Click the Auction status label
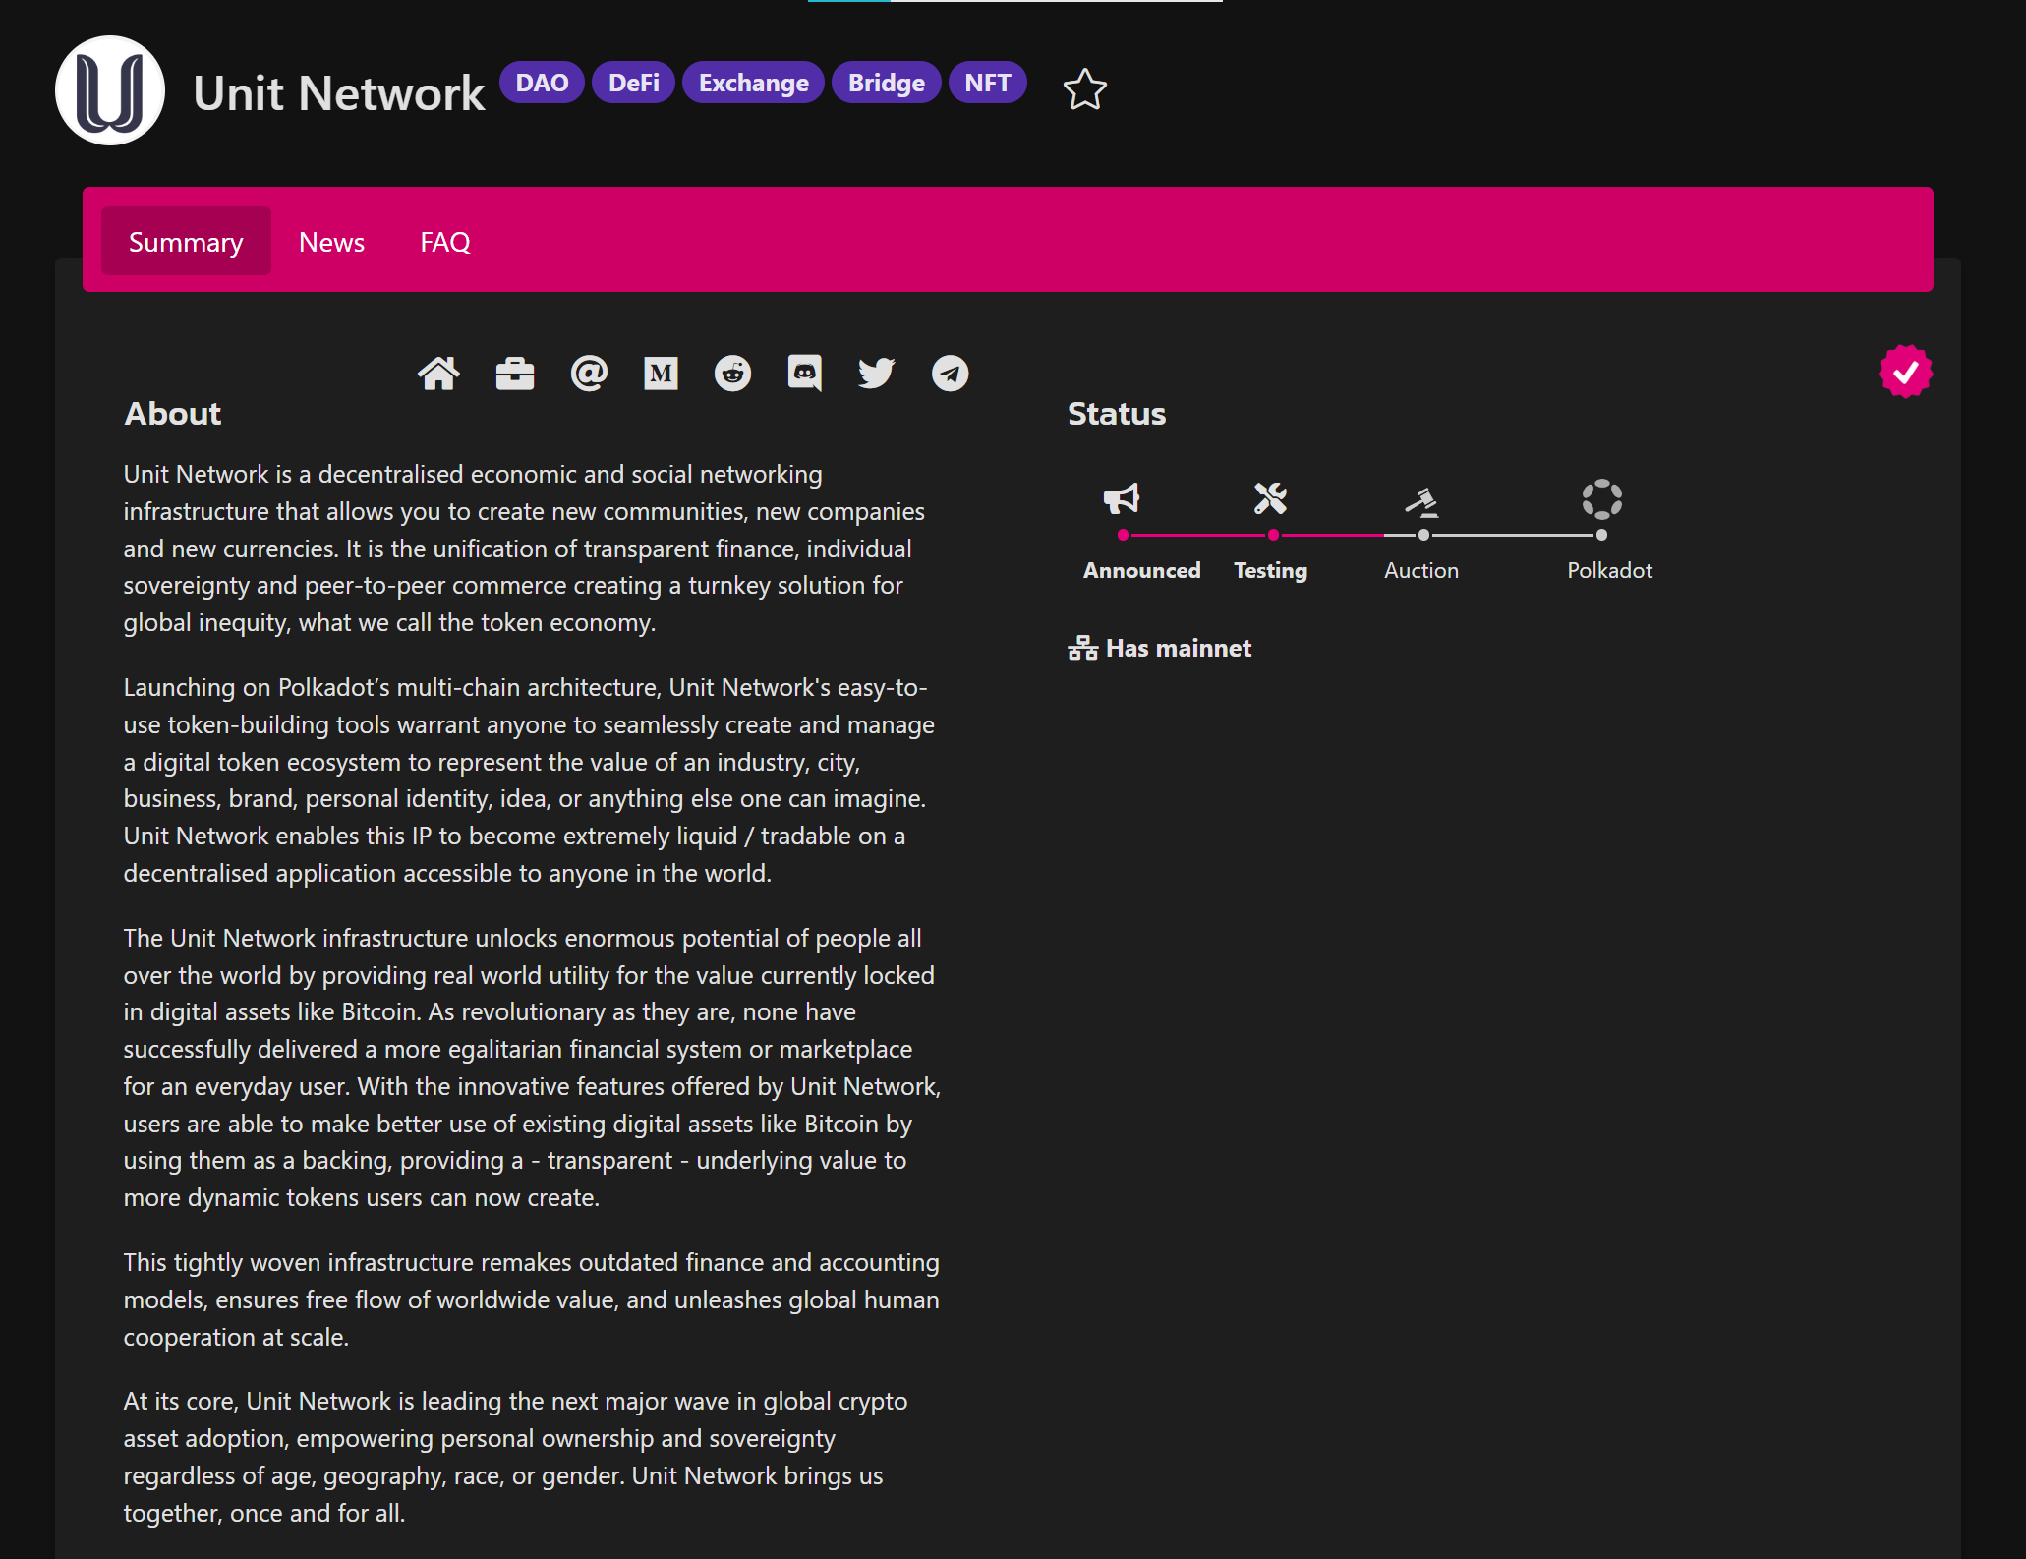The height and width of the screenshot is (1559, 2026). (1421, 570)
